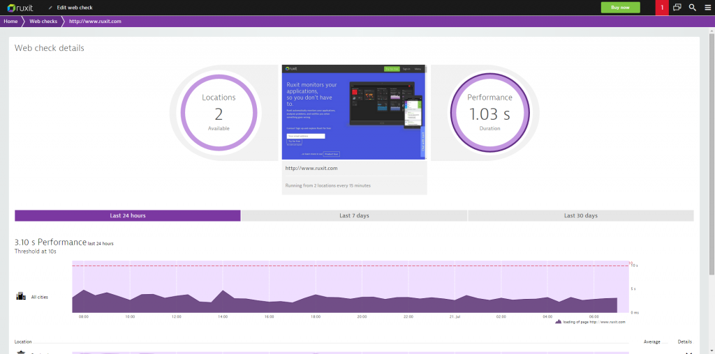Click the Web check details title

pyautogui.click(x=50, y=48)
